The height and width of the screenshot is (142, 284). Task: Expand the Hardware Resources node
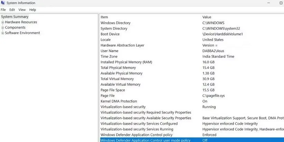[x=3, y=22]
